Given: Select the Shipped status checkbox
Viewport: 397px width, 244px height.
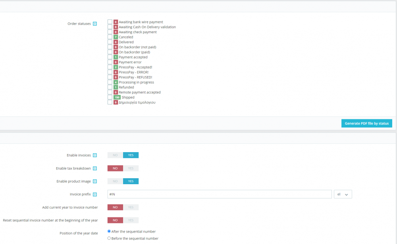Looking at the screenshot, I should (110, 97).
